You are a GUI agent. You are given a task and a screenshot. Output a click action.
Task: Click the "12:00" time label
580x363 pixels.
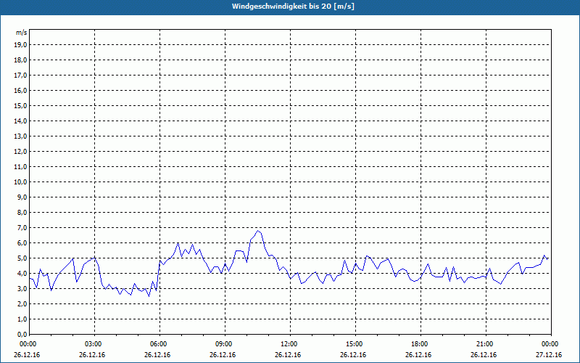click(290, 344)
